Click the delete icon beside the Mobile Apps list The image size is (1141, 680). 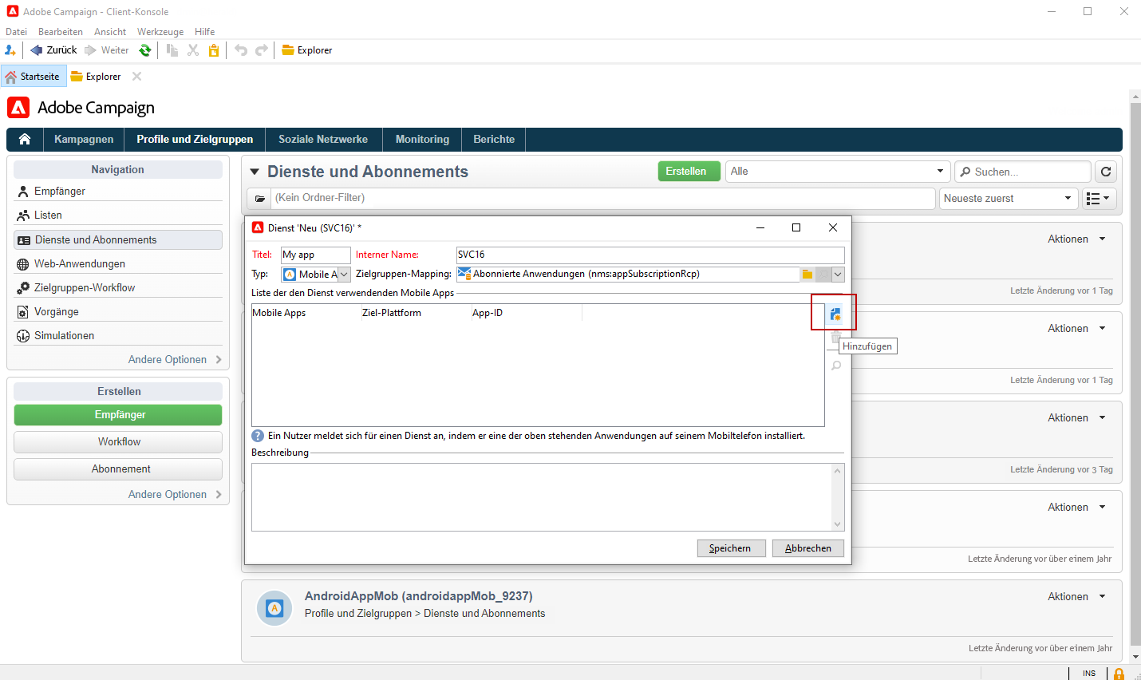click(x=835, y=338)
